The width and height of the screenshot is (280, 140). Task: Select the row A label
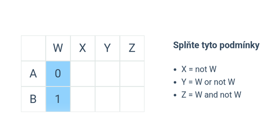[33, 73]
